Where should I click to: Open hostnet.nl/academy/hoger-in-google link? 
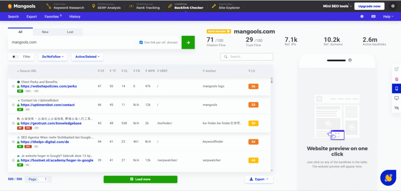point(57,160)
